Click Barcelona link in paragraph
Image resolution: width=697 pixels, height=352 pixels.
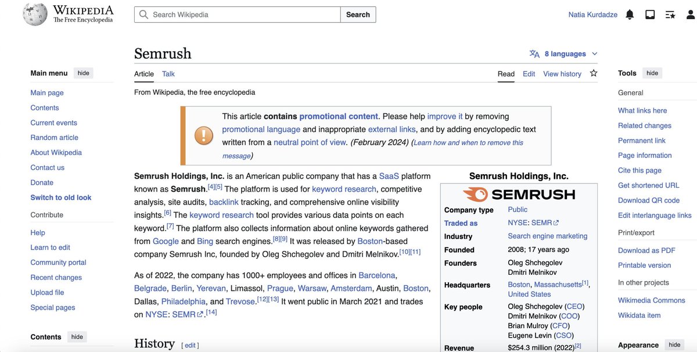click(x=377, y=275)
